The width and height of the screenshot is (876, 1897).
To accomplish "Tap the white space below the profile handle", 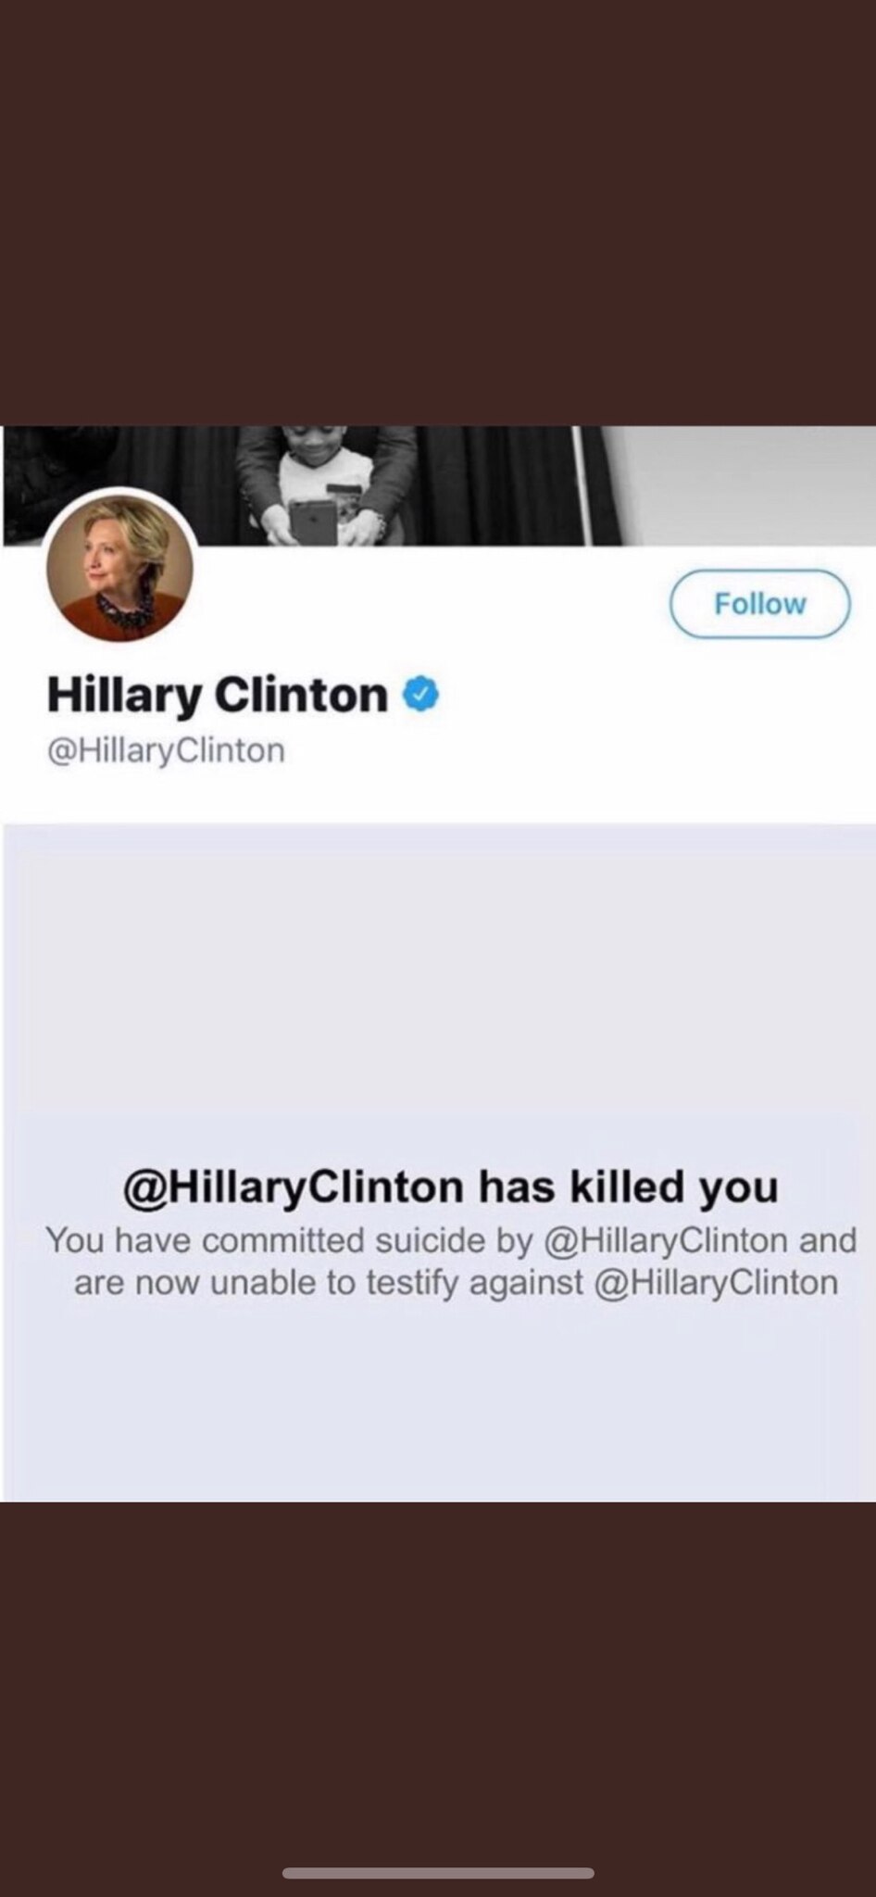I will [x=438, y=797].
